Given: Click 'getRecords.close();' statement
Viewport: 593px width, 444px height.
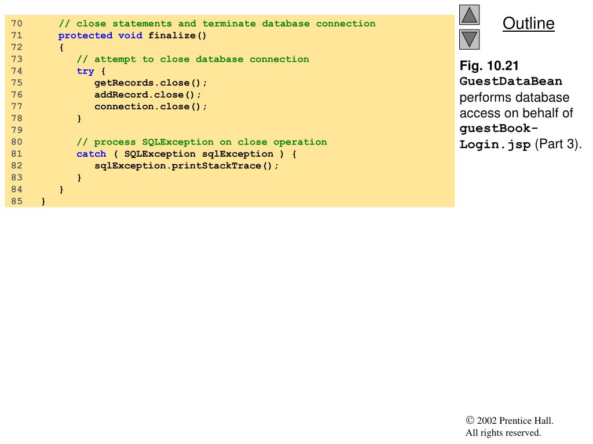Looking at the screenshot, I should point(151,83).
